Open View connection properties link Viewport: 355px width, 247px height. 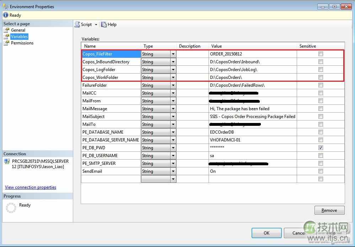pos(31,187)
